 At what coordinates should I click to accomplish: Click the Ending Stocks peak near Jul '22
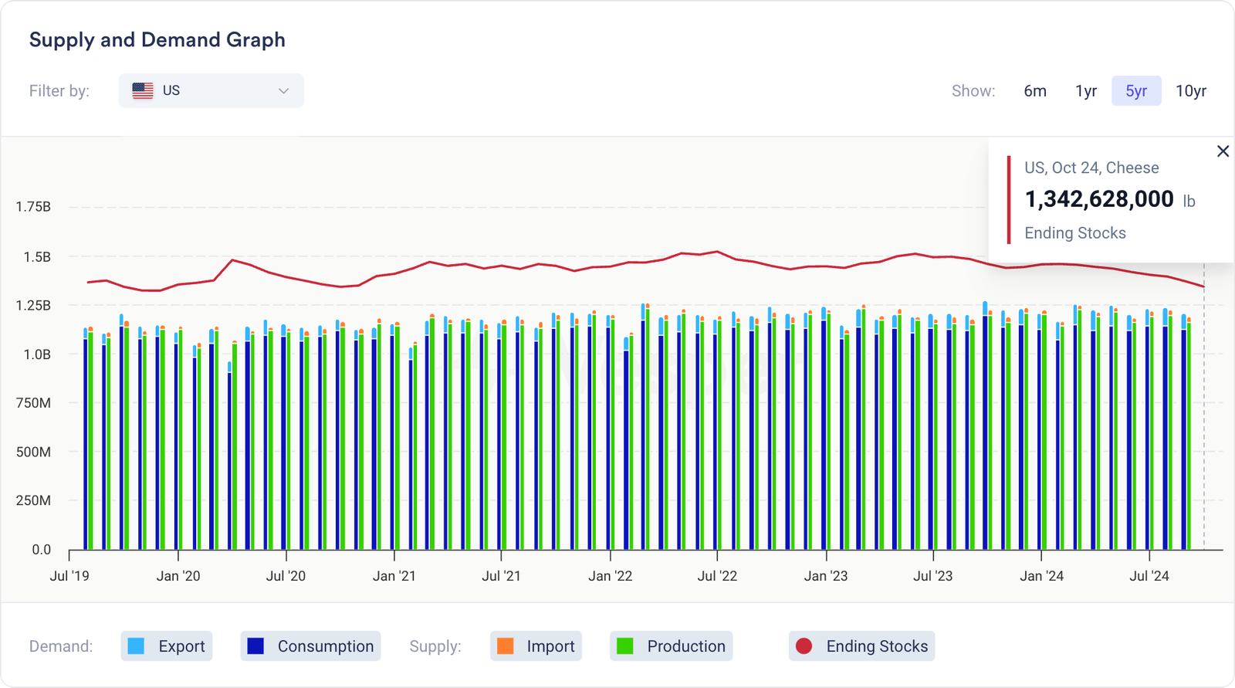tap(717, 252)
